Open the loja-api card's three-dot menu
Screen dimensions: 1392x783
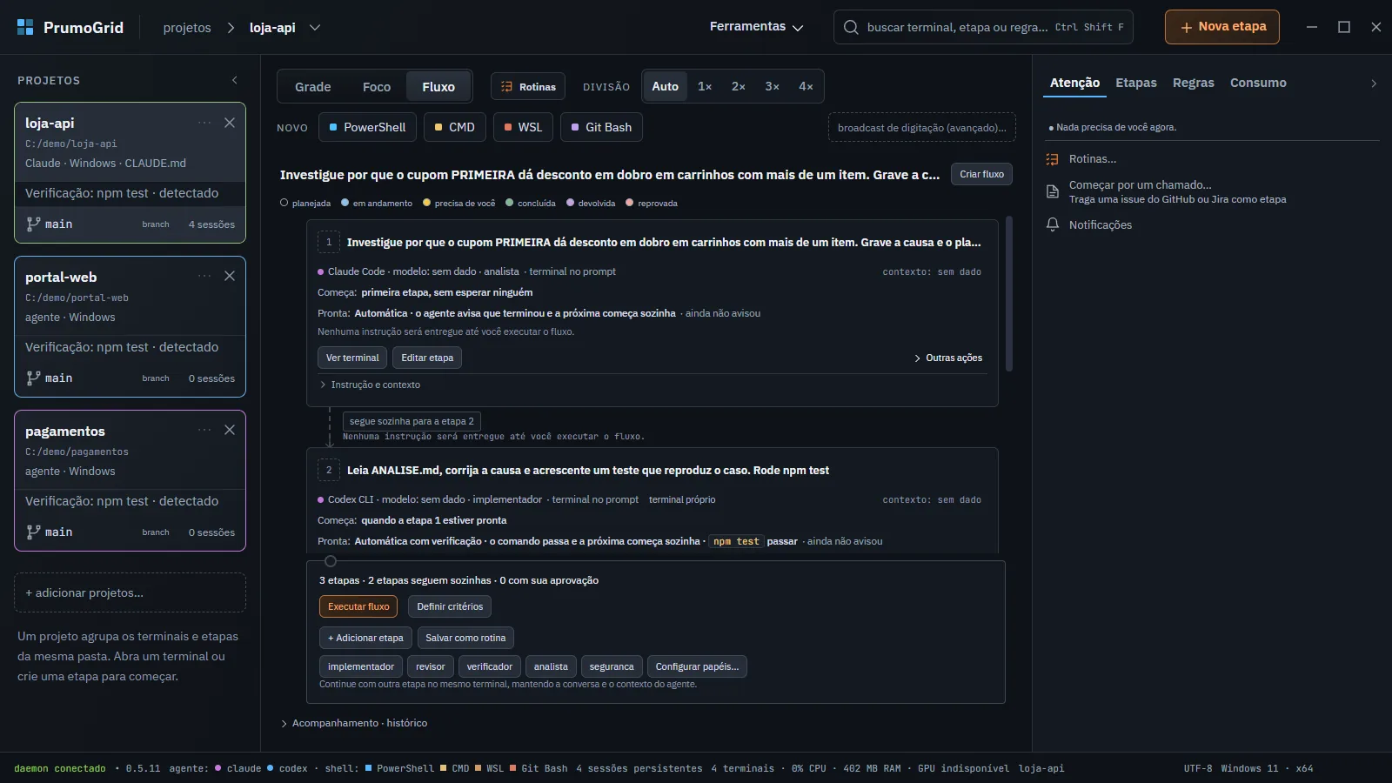tap(204, 123)
